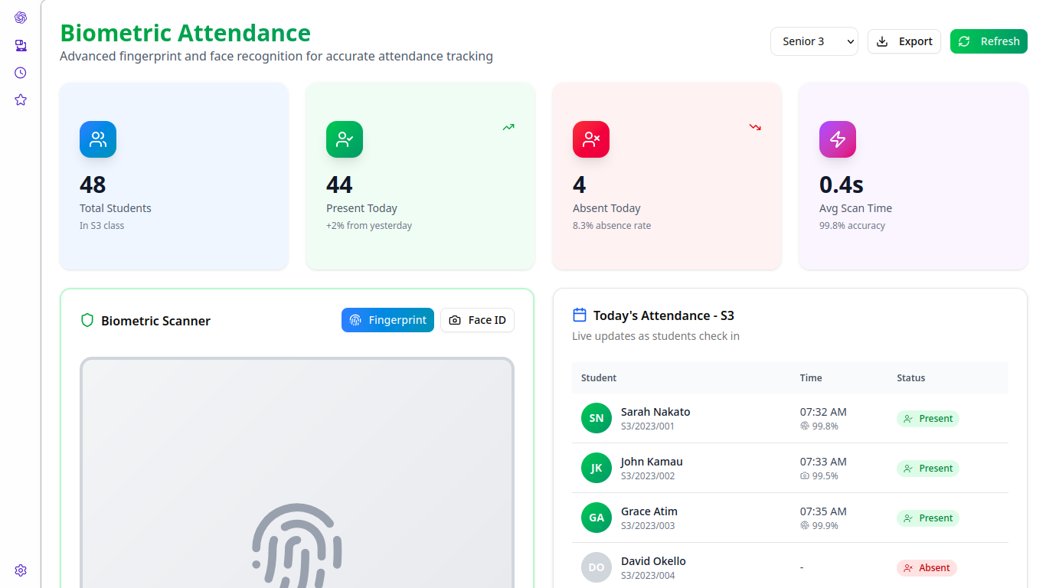The height and width of the screenshot is (588, 1046).
Task: Click the shield icon beside Biometric Scanner
Action: coord(87,320)
